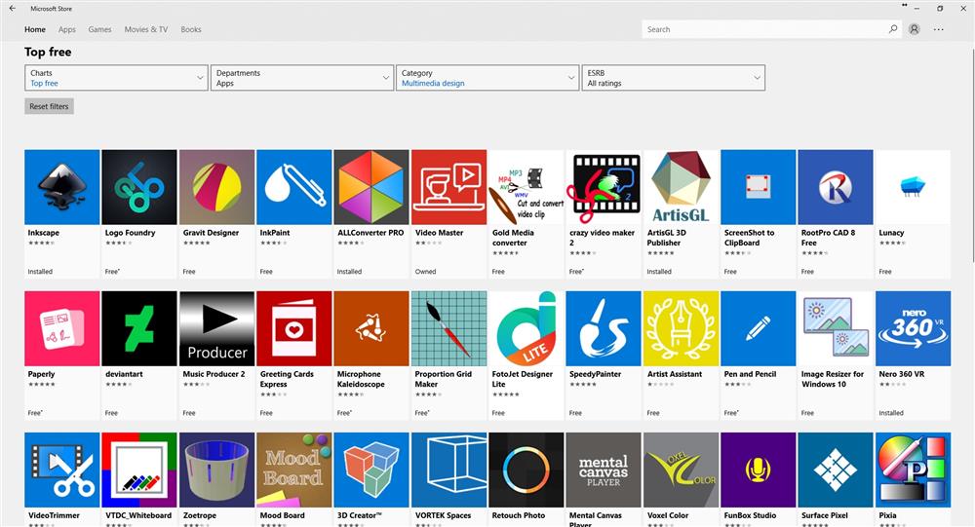Open the InkPaint app icon
The width and height of the screenshot is (975, 527).
[x=294, y=187]
